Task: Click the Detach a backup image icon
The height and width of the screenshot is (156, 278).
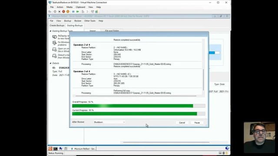Action: tap(54, 56)
